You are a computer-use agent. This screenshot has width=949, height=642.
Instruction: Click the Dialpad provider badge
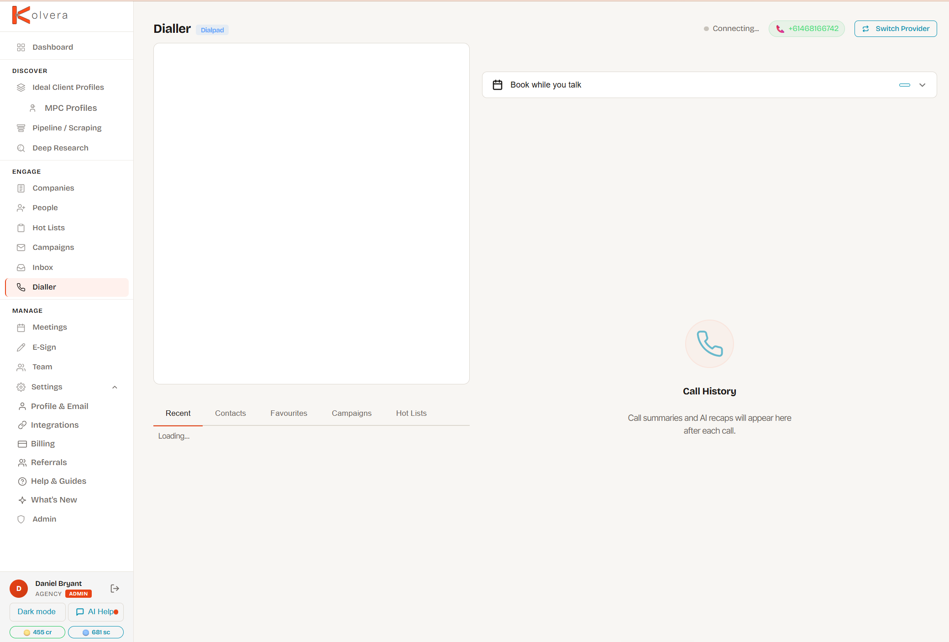[212, 30]
